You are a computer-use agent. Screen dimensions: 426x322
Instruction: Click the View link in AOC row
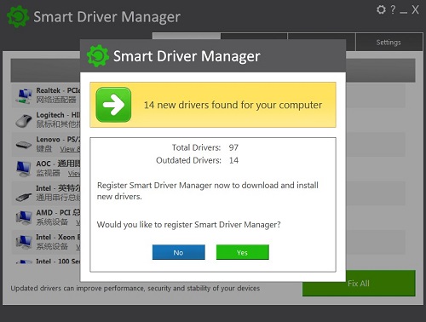(x=74, y=173)
